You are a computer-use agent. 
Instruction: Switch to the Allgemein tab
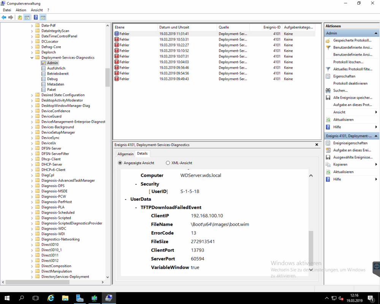125,154
